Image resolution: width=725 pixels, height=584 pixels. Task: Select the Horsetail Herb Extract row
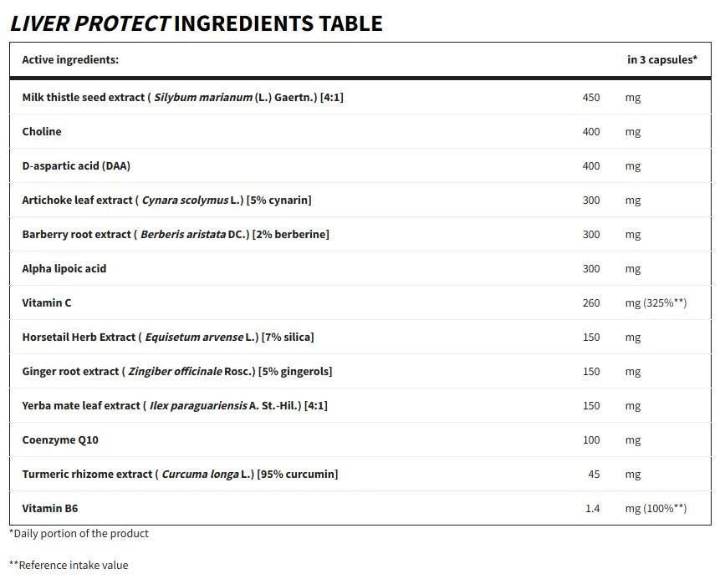(x=360, y=337)
